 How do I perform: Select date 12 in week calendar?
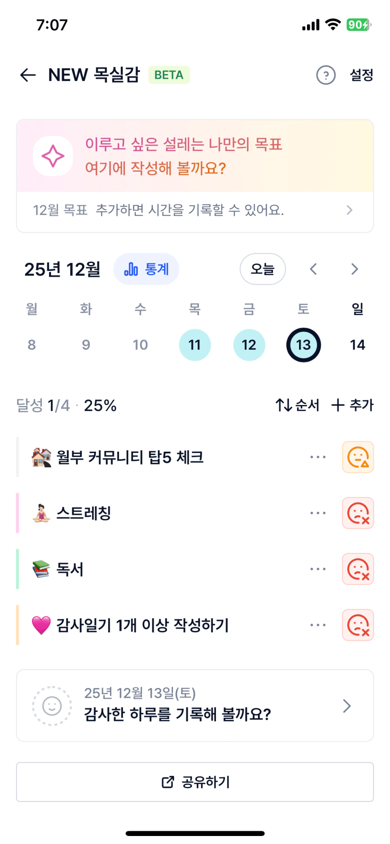pyautogui.click(x=249, y=345)
